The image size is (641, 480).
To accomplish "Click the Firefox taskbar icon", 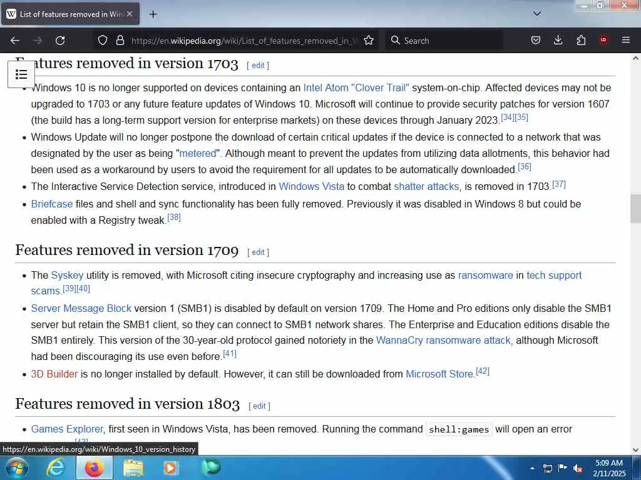I will click(94, 467).
